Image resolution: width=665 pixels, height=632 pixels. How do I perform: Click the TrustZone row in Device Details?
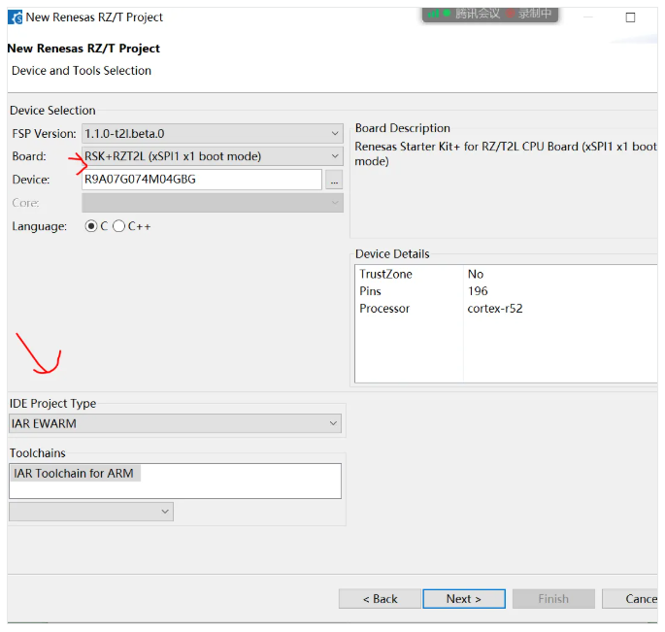tap(506, 274)
